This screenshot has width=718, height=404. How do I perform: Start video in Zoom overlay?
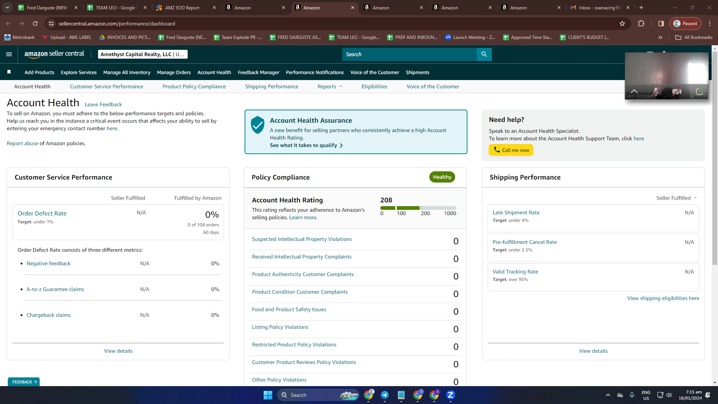(x=676, y=92)
